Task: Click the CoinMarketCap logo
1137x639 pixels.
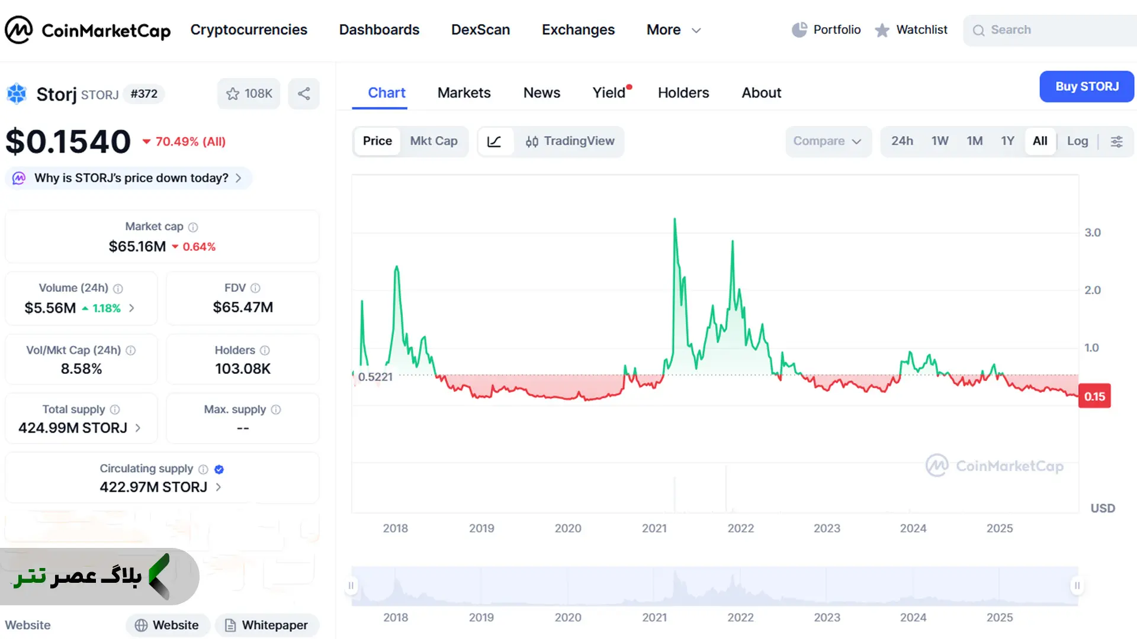Action: coord(88,30)
